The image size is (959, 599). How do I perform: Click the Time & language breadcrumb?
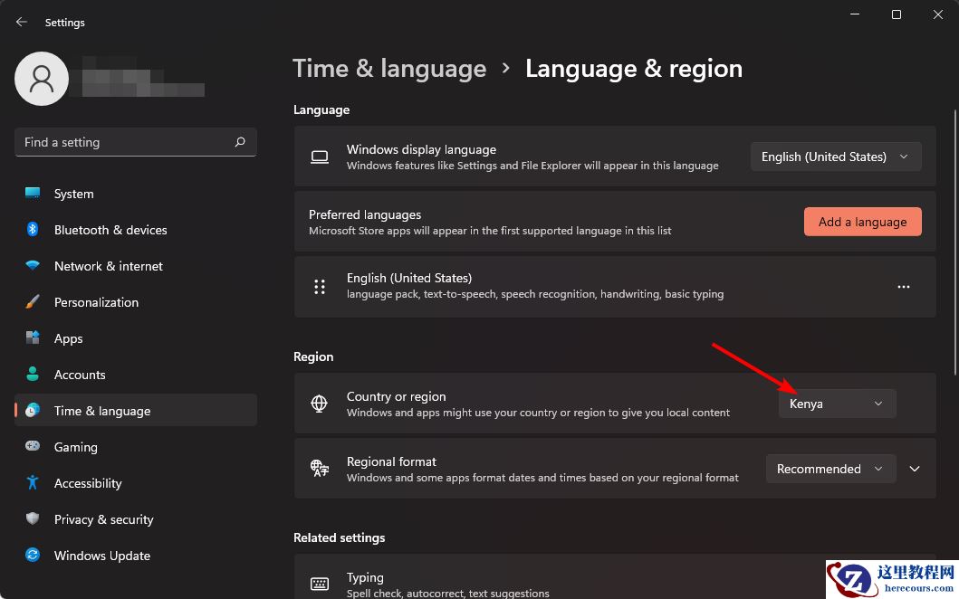[389, 68]
